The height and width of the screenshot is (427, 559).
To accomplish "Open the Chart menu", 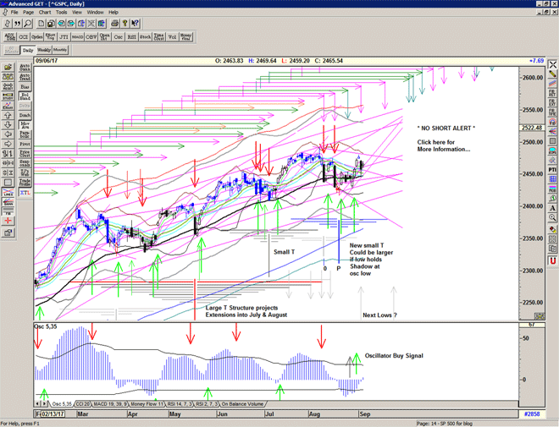I will [45, 13].
